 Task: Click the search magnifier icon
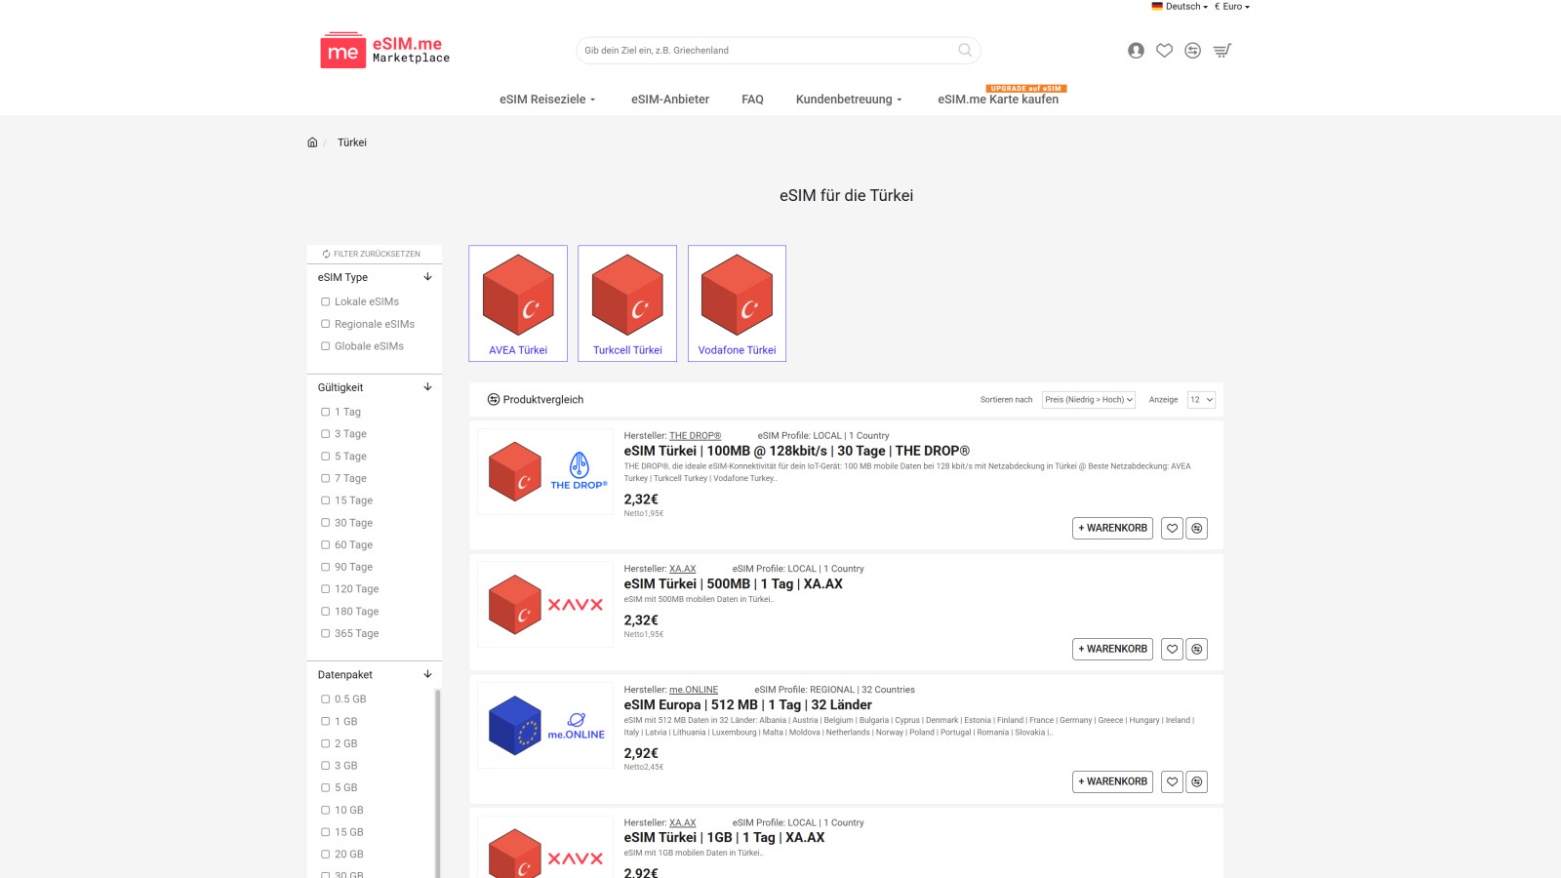(965, 51)
